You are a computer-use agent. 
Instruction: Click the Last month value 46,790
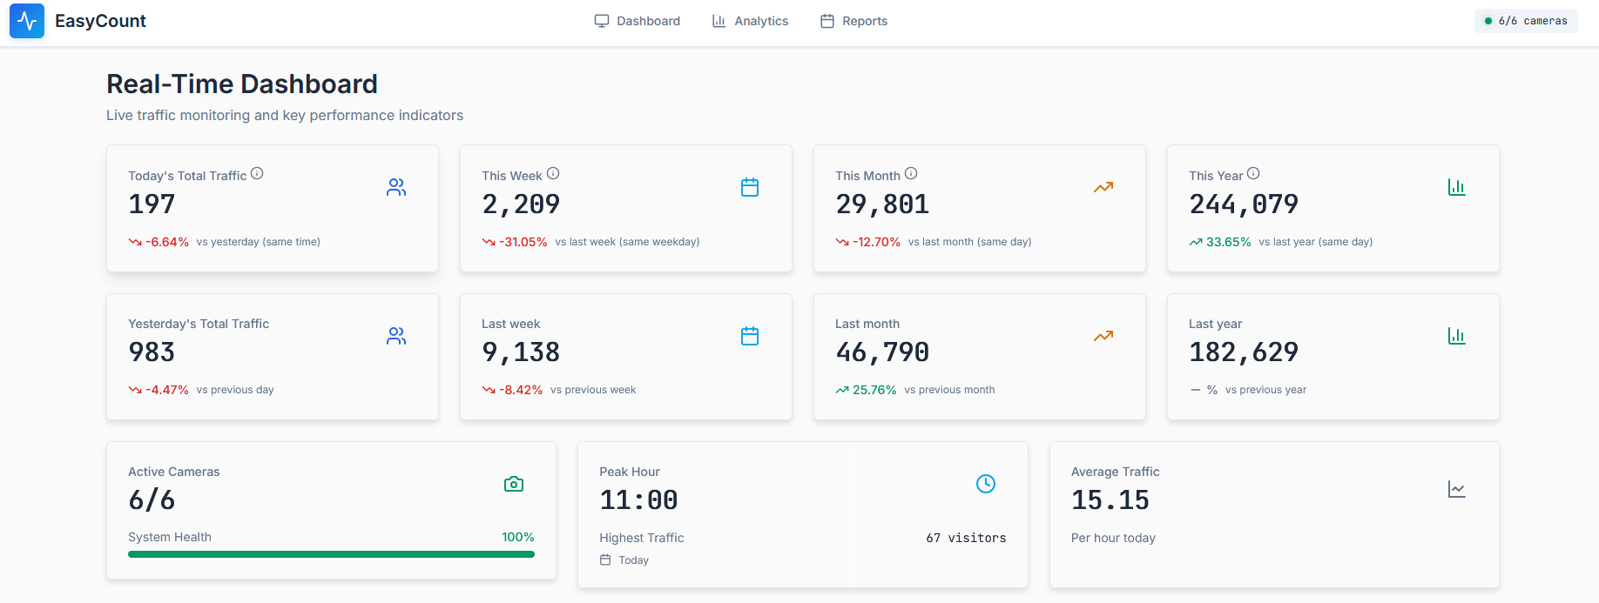tap(882, 352)
